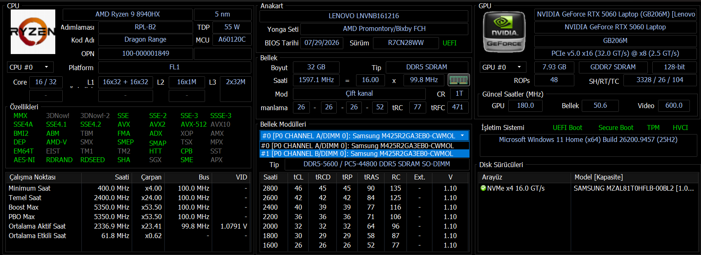701x255 pixels.
Task: Click the green check icon beside NVMe x4
Action: 483,188
